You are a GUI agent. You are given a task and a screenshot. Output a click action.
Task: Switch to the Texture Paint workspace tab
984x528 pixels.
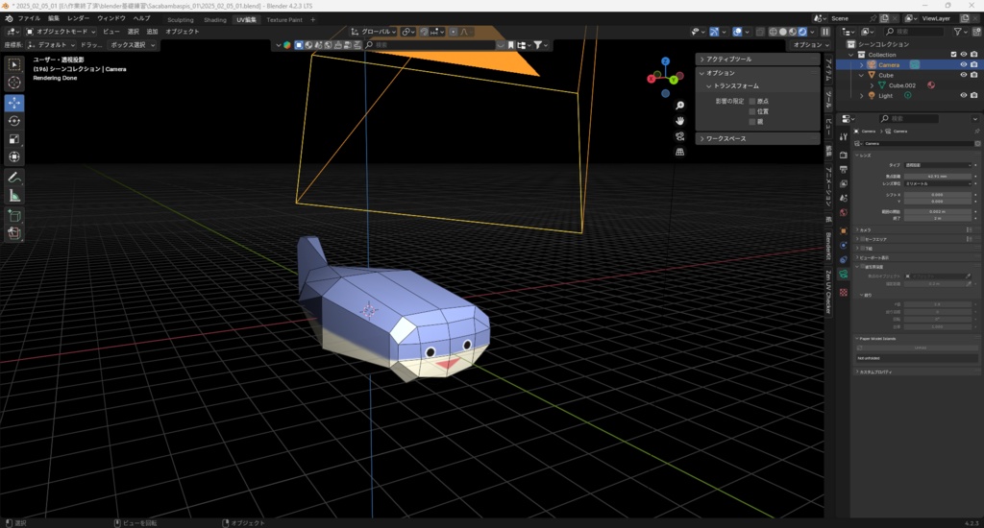coord(283,19)
